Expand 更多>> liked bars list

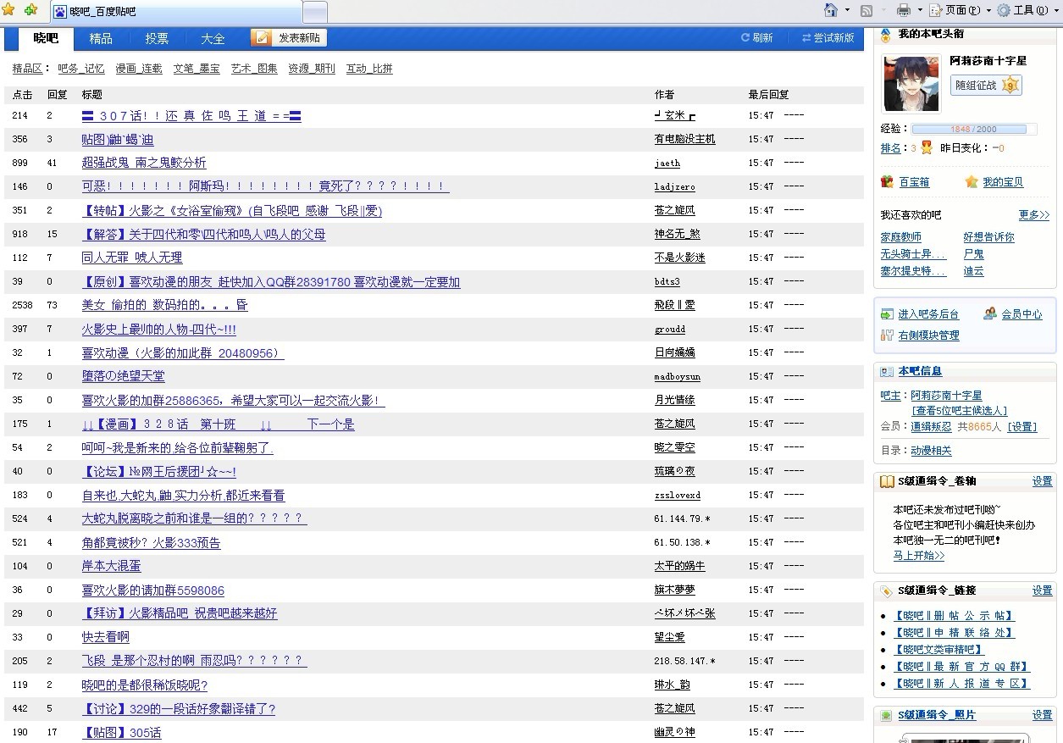click(1033, 215)
